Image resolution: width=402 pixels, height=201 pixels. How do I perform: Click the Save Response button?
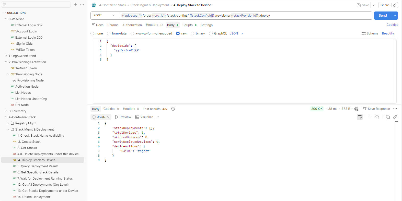click(376, 109)
